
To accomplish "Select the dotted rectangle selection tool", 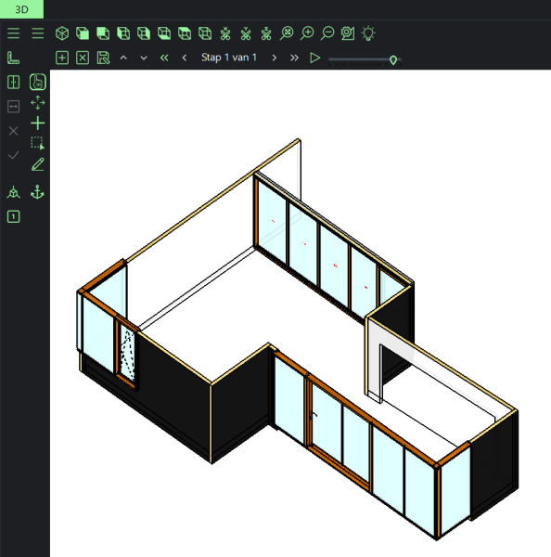I will pyautogui.click(x=38, y=144).
